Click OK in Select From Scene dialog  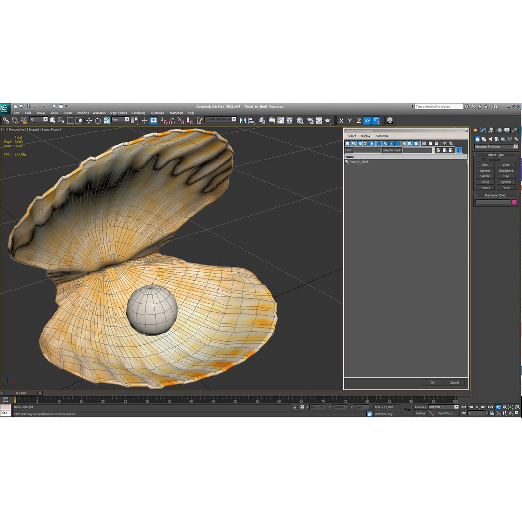coord(432,382)
